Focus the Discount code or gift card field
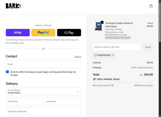The image size is (161, 117). click(117, 47)
